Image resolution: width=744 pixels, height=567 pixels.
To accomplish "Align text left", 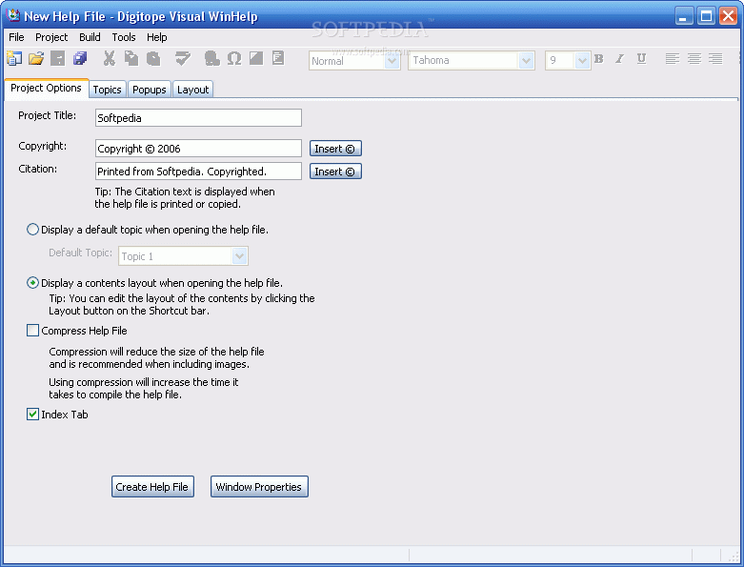I will 672,59.
